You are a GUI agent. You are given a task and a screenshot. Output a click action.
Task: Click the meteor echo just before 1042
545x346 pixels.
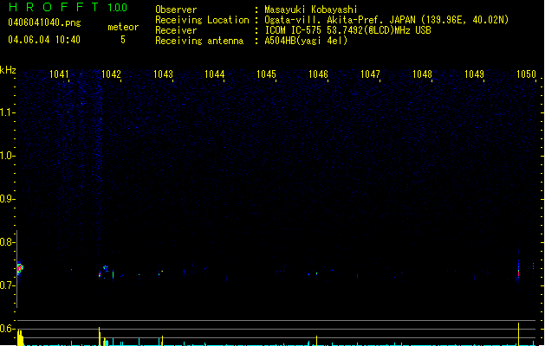click(100, 274)
